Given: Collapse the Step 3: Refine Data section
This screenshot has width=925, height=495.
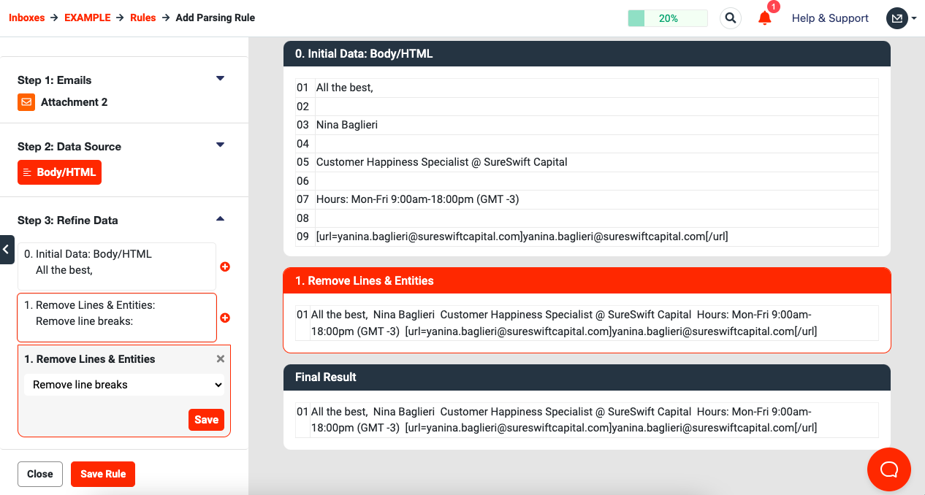Looking at the screenshot, I should click(x=220, y=219).
